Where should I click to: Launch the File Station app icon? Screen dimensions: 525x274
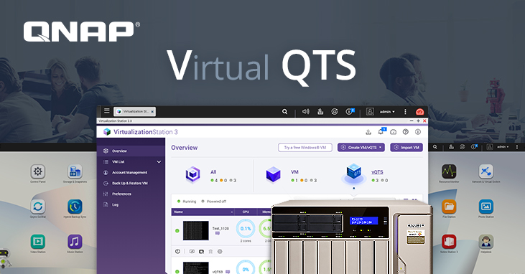(x=449, y=207)
